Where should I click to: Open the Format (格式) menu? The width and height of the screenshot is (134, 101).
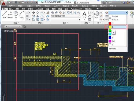[x=47, y=6]
